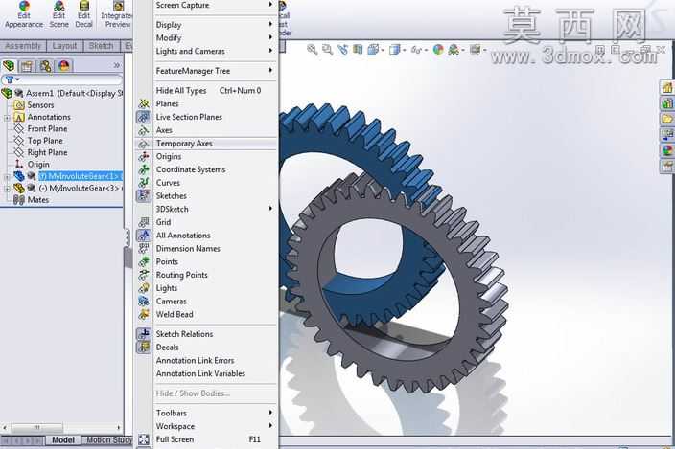Click Full Screen menu icon
This screenshot has width=675, height=449.
[x=144, y=439]
